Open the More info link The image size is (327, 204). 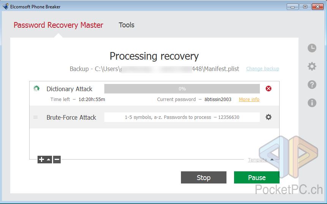point(249,100)
